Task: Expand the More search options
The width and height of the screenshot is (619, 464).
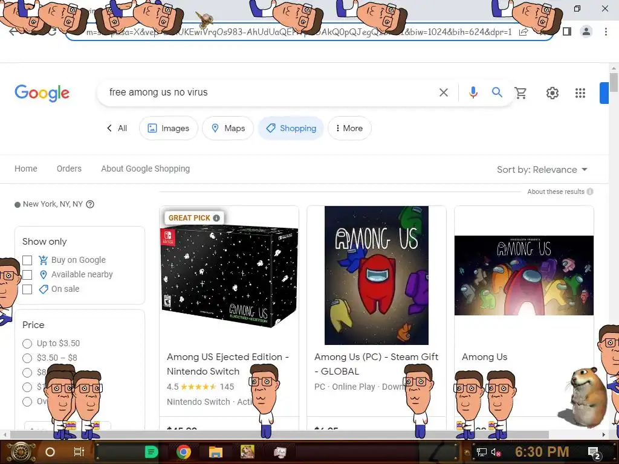Action: (349, 128)
